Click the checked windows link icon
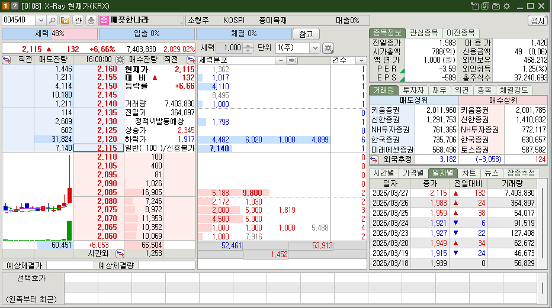Image resolution: width=552 pixels, height=308 pixels. click(x=485, y=6)
